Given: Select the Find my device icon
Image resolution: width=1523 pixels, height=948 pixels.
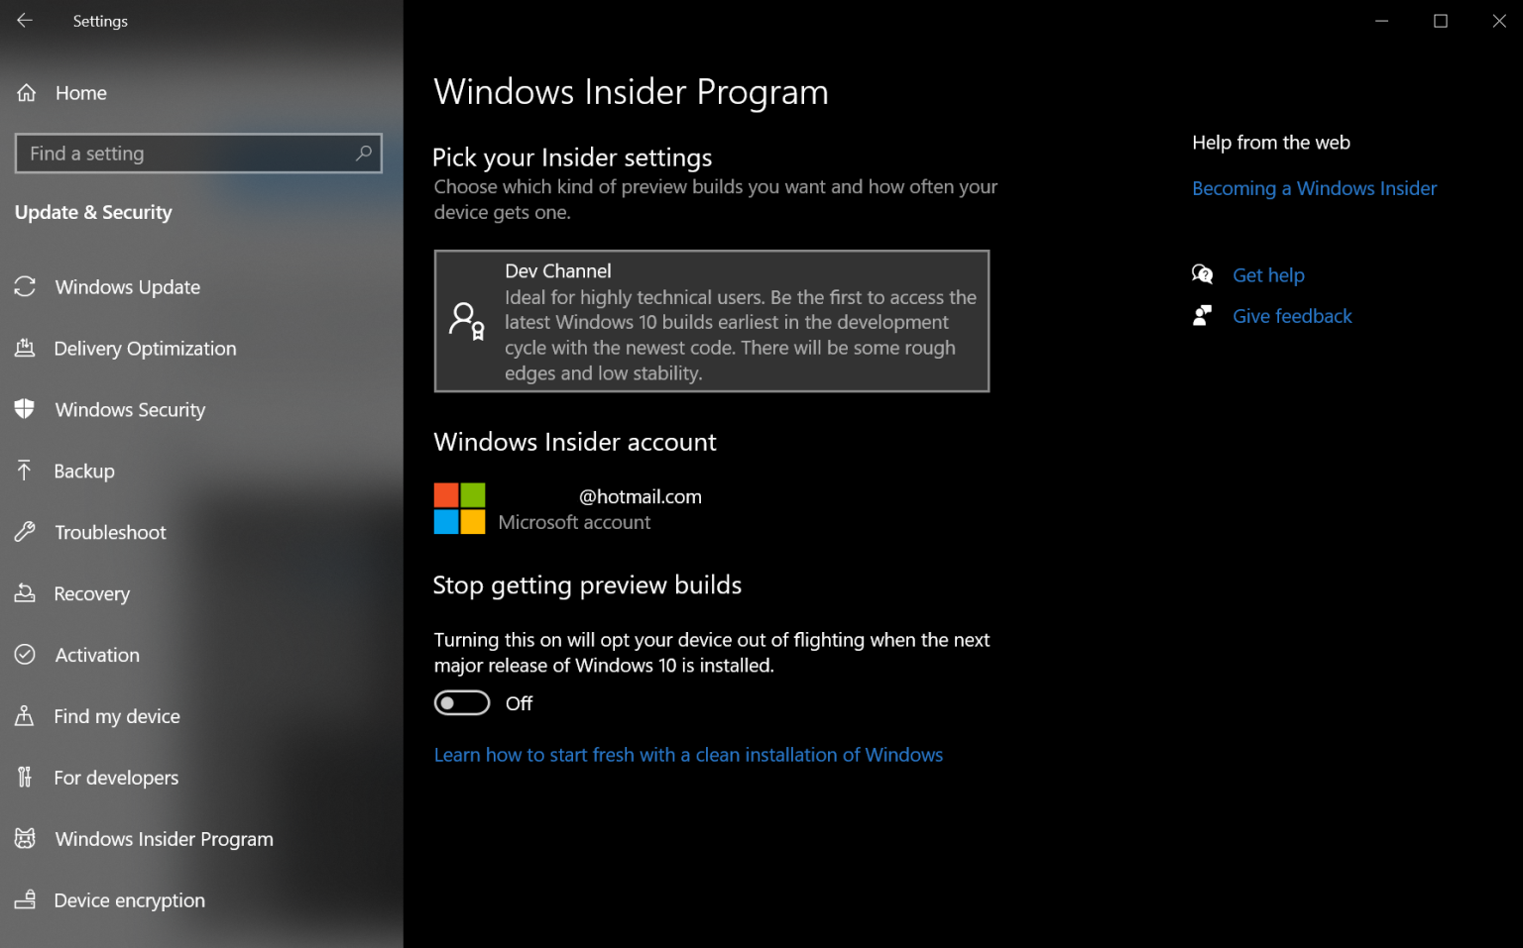Looking at the screenshot, I should click(x=26, y=715).
